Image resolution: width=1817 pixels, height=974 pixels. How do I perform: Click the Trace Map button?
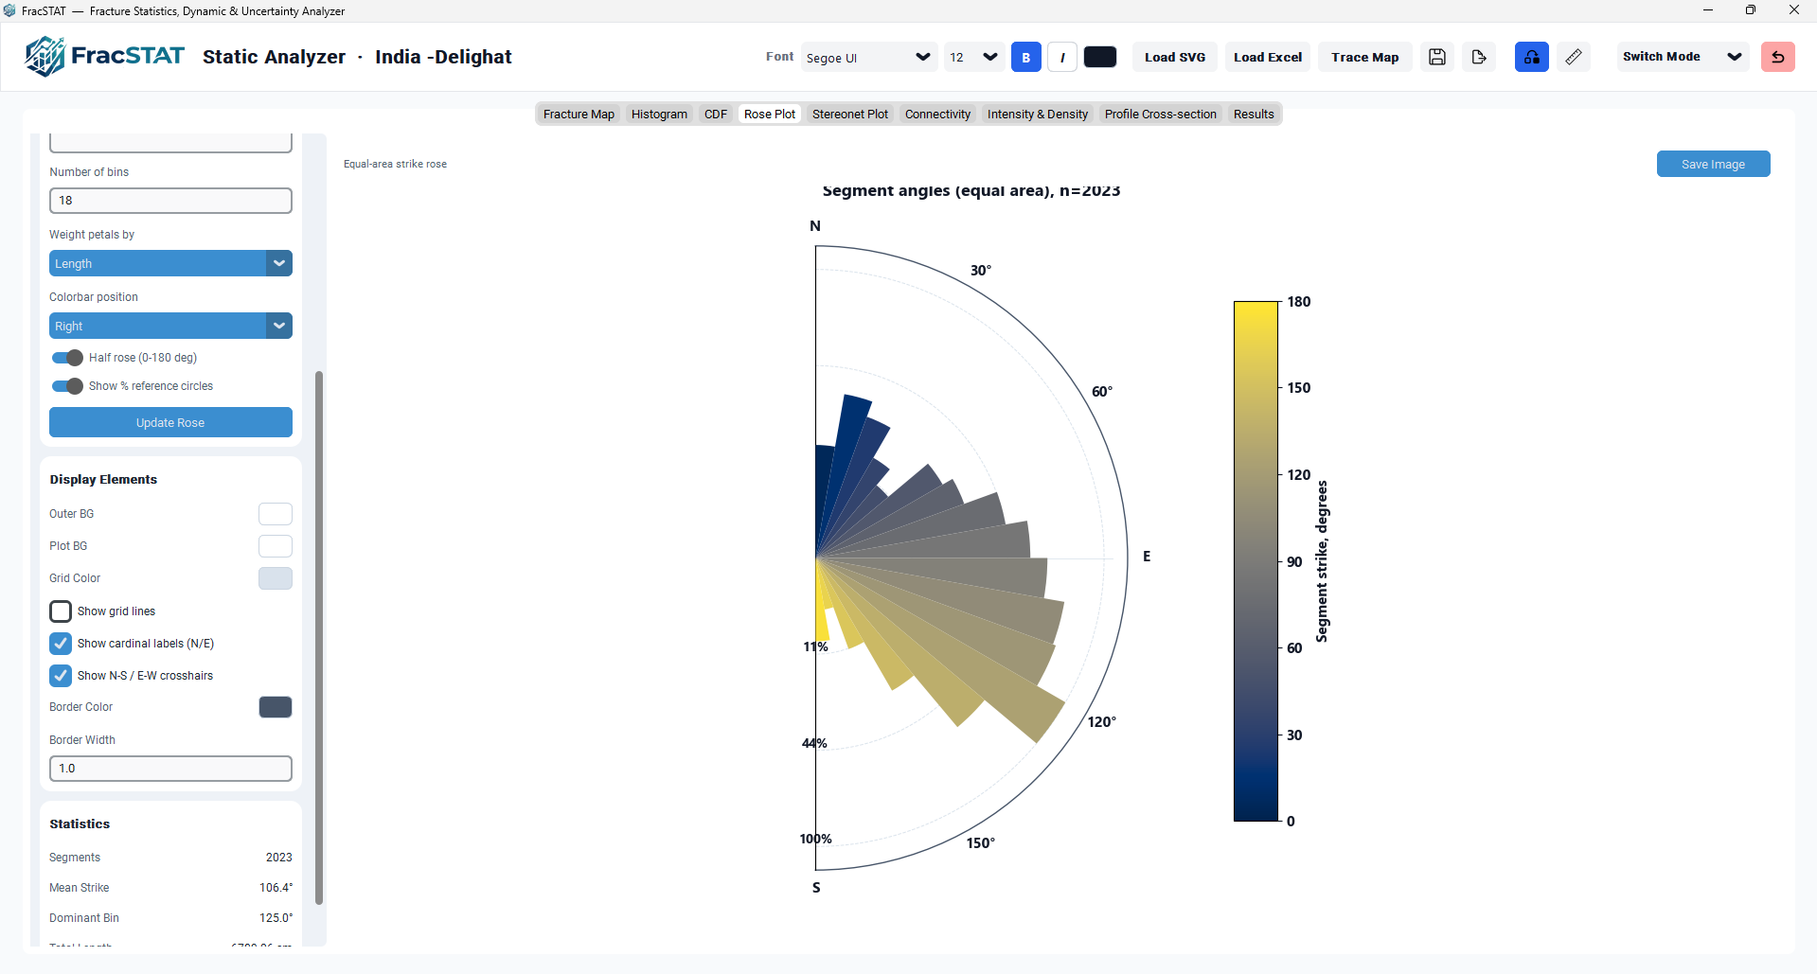pyautogui.click(x=1365, y=57)
